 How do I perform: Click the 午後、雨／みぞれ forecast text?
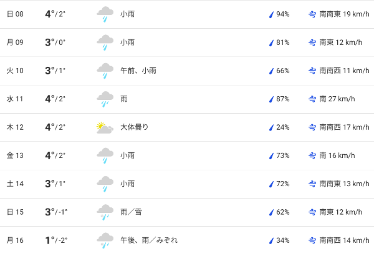149,240
